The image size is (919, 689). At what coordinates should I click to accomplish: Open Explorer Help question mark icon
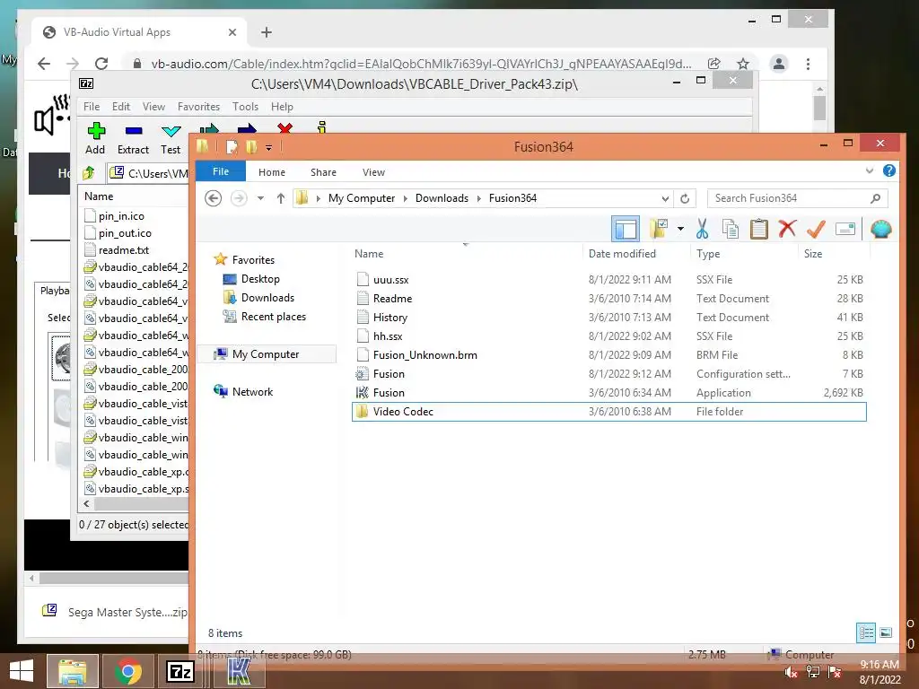click(x=889, y=170)
